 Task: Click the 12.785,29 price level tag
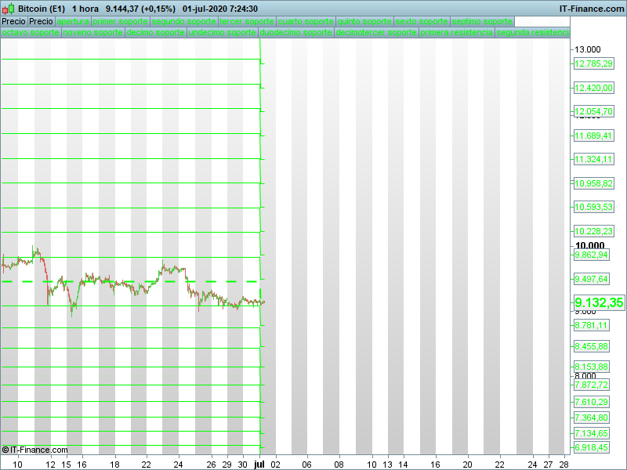[593, 63]
